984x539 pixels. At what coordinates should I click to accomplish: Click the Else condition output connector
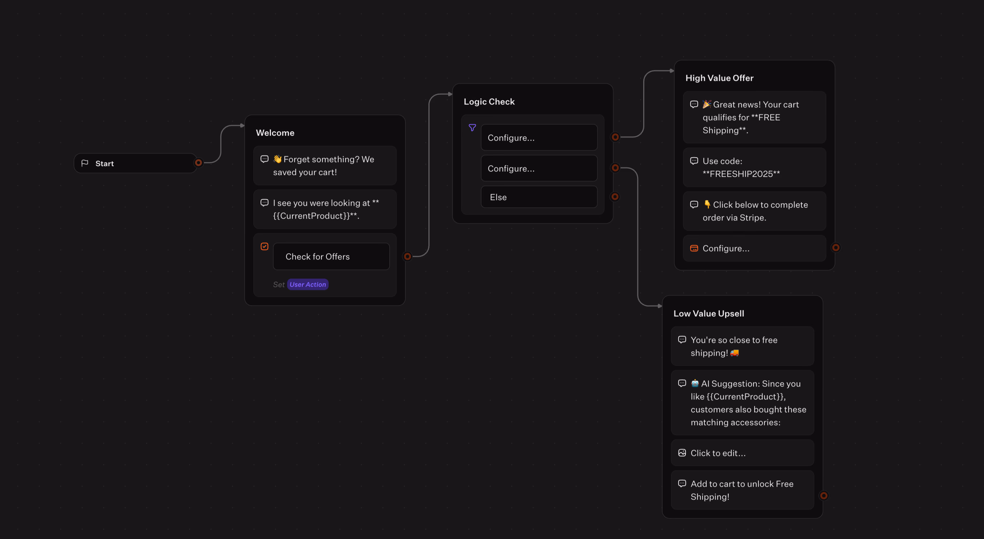click(615, 197)
